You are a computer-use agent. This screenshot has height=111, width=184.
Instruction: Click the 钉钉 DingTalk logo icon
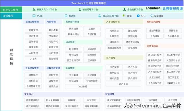point(138,16)
